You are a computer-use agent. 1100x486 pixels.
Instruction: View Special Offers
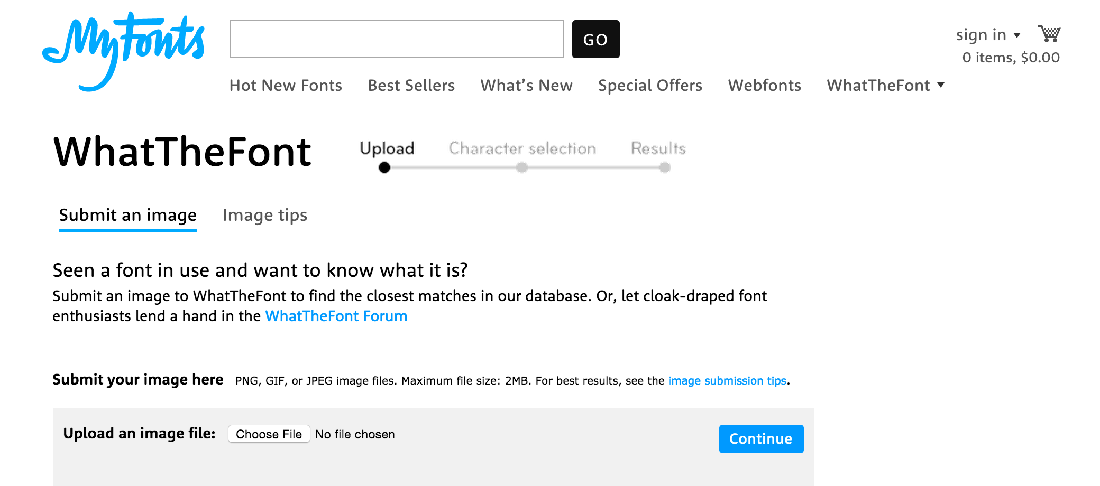(x=650, y=86)
